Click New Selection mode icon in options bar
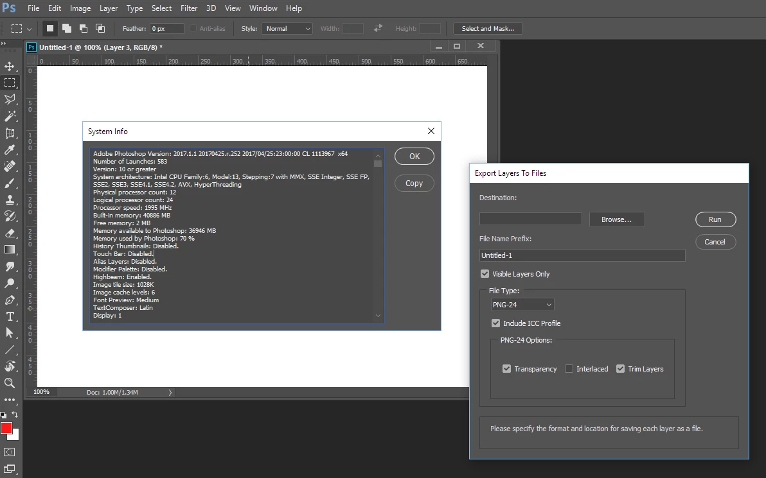Screen dimensions: 766x478 (50, 28)
